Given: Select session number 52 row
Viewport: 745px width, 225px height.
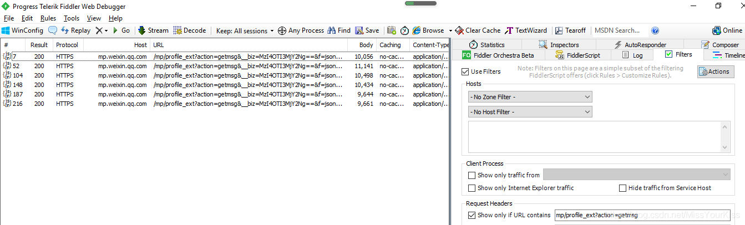Looking at the screenshot, I should click(224, 66).
